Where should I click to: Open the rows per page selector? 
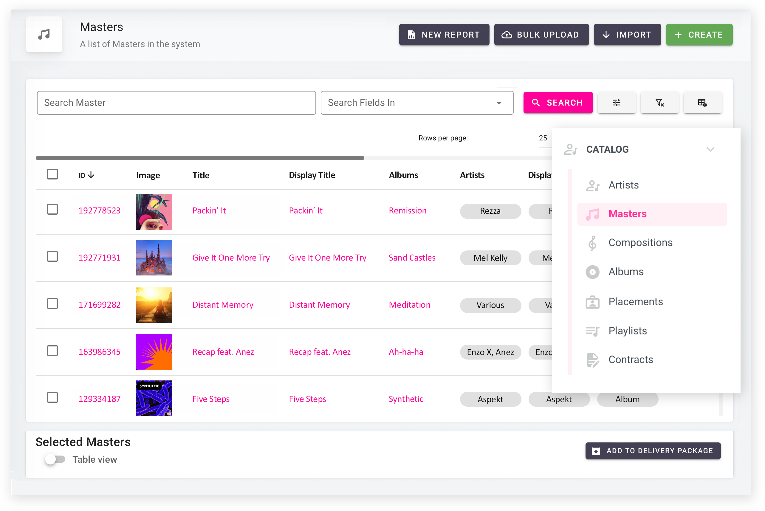543,138
